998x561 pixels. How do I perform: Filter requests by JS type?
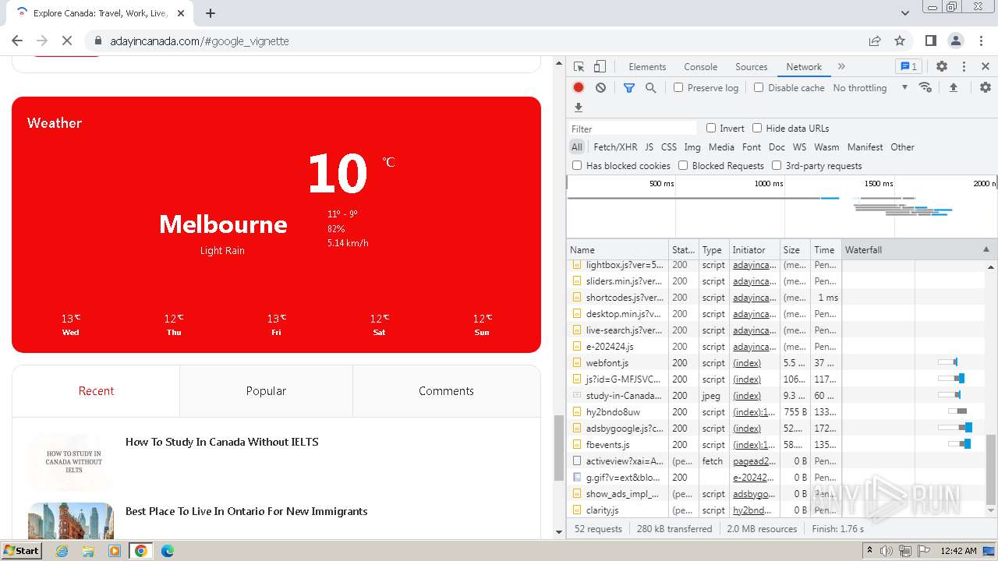[x=649, y=147]
